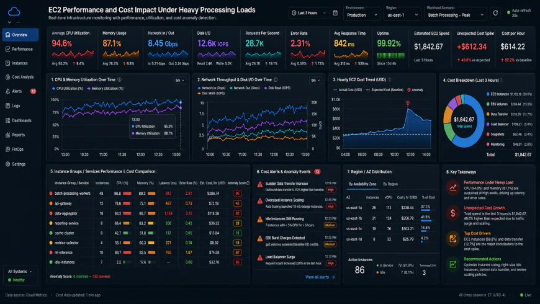Click the donut chart total spend center
Image resolution: width=540 pixels, height=304 pixels.
(464, 122)
